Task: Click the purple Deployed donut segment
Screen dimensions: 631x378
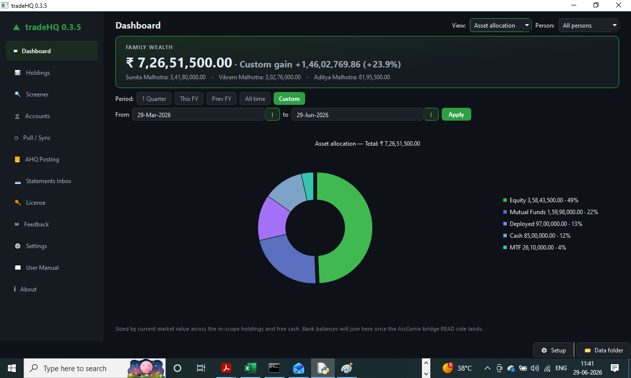Action: tap(272, 219)
